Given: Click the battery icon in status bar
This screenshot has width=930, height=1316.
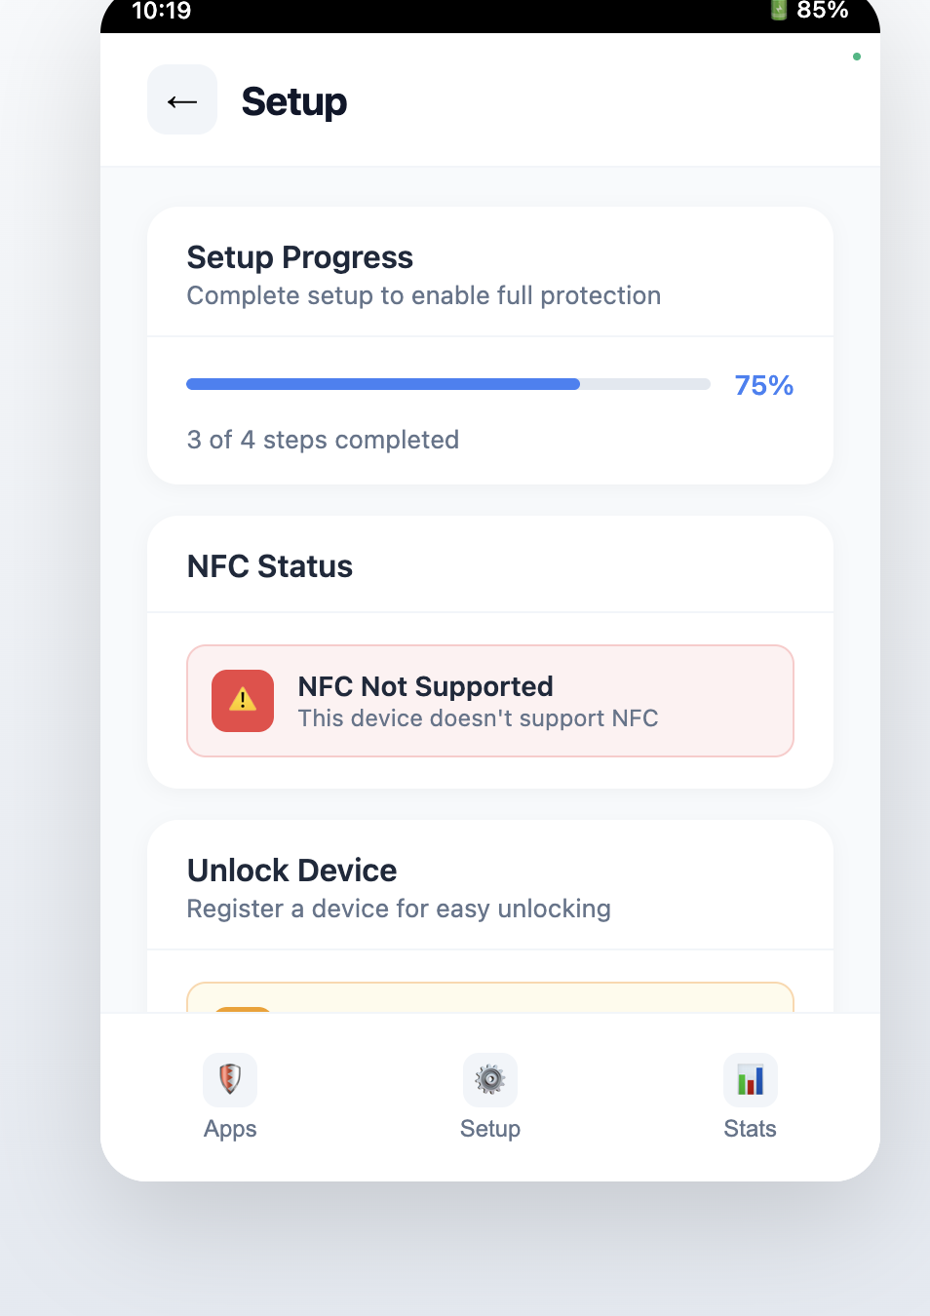Looking at the screenshot, I should (778, 11).
